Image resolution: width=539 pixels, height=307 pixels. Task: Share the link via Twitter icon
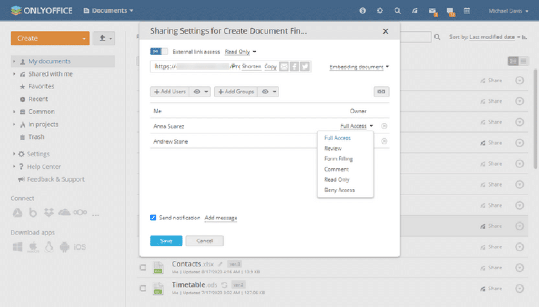(x=305, y=67)
